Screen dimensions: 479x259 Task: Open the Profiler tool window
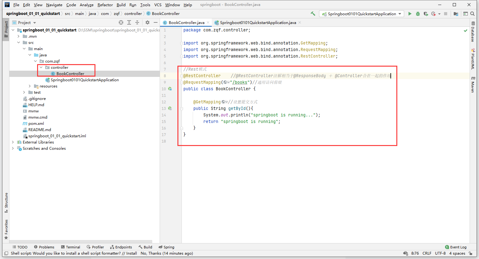pos(95,247)
